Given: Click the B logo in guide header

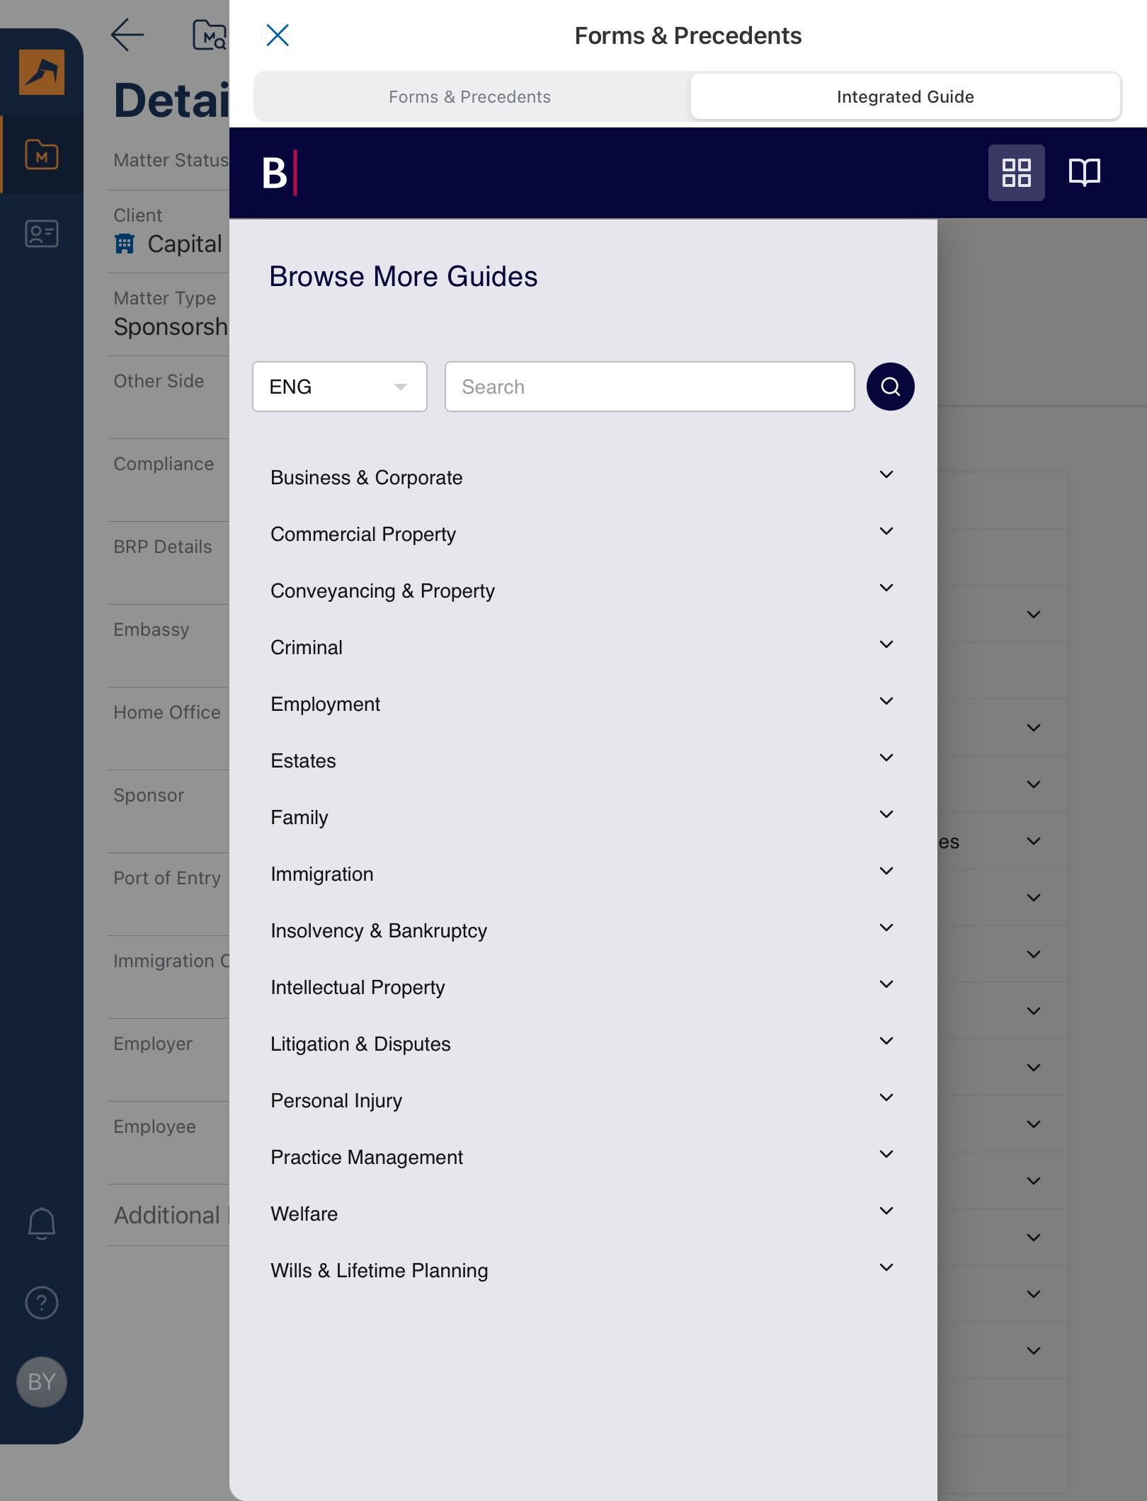Looking at the screenshot, I should [278, 173].
